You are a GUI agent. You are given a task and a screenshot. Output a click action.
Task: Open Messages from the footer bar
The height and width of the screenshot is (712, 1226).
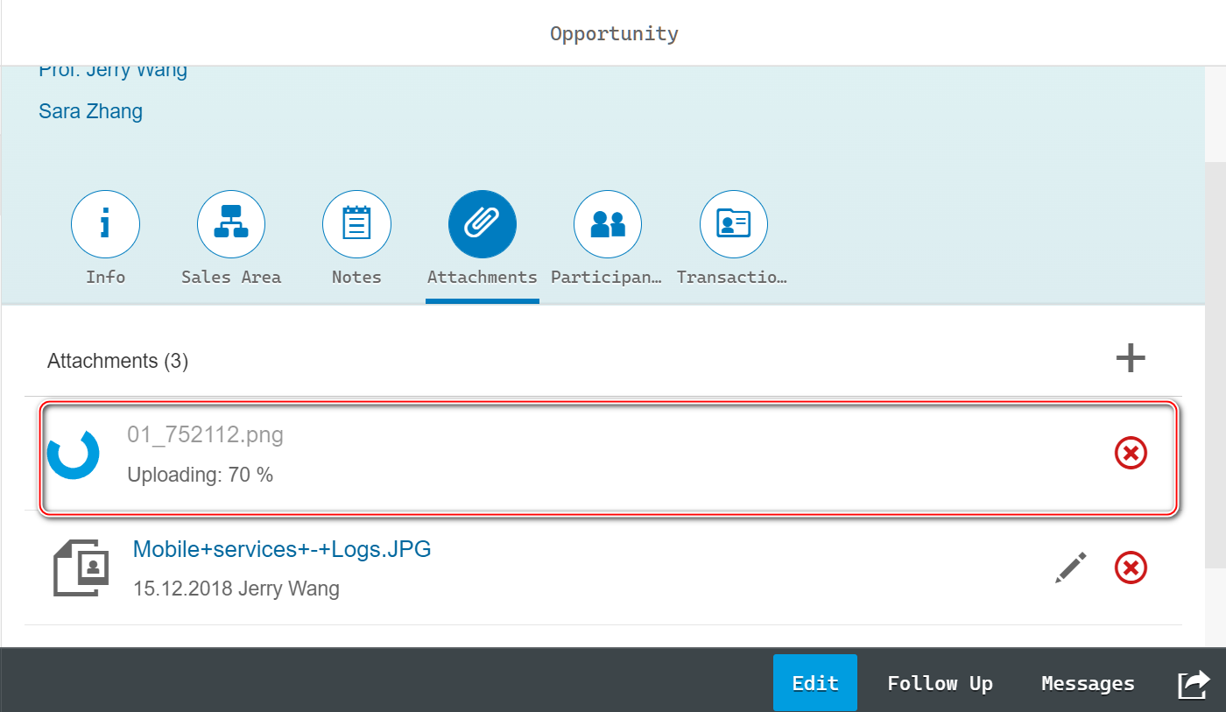coord(1088,683)
